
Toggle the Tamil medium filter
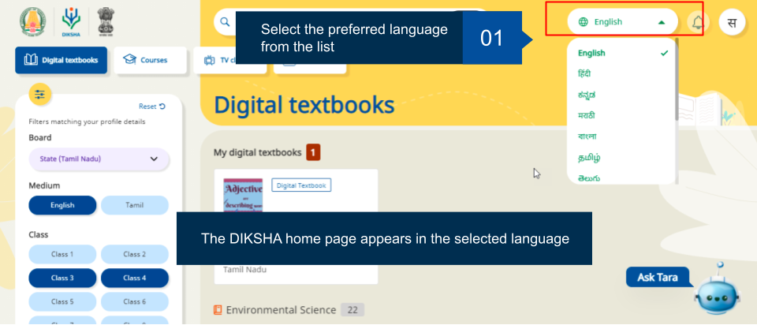pyautogui.click(x=135, y=205)
